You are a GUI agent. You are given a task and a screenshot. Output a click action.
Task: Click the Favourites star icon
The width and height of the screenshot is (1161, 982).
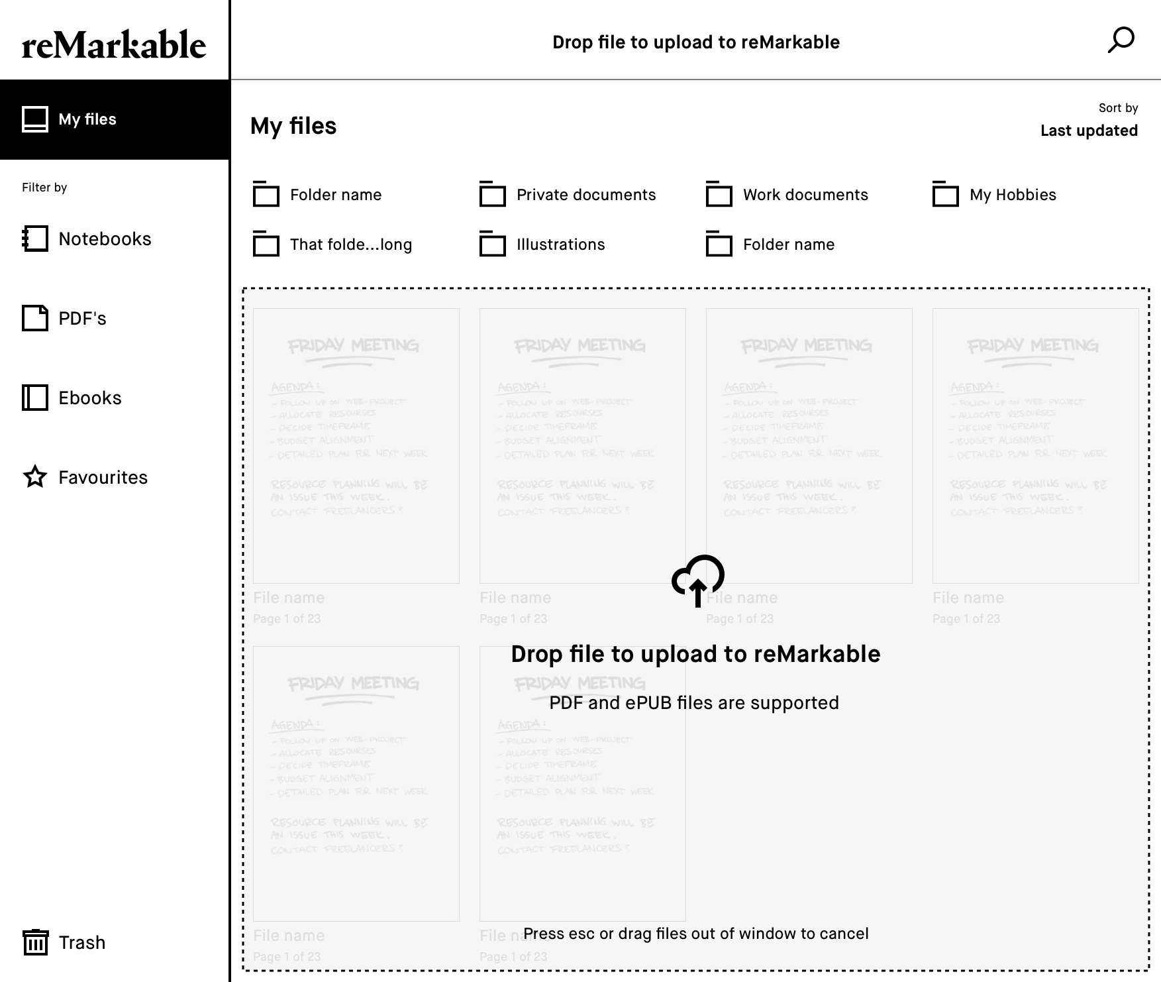point(35,477)
